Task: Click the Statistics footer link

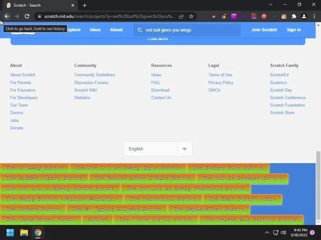Action: pos(82,98)
